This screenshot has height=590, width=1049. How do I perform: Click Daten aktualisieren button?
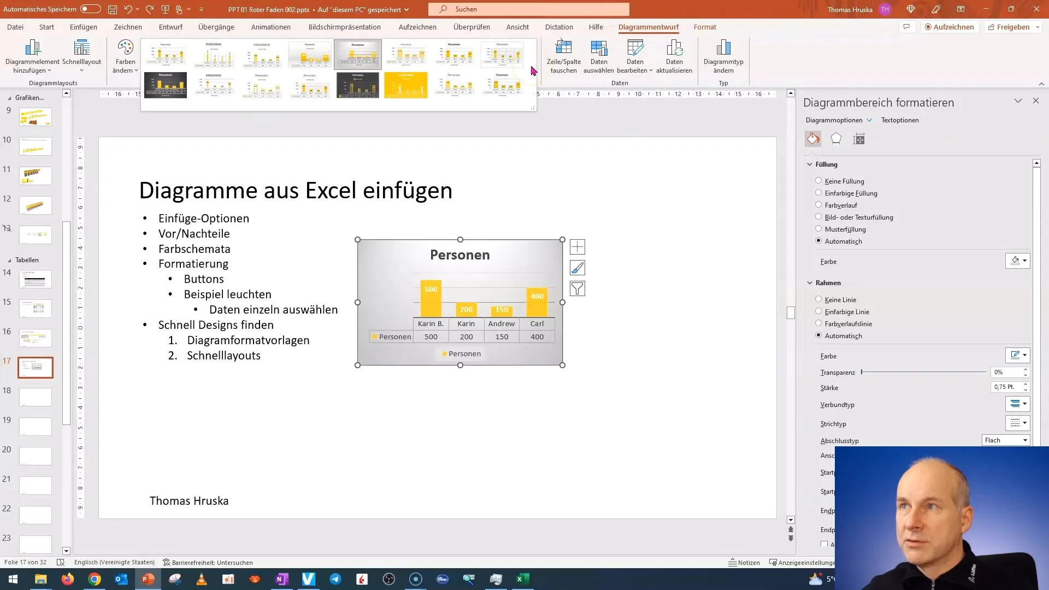[x=674, y=56]
